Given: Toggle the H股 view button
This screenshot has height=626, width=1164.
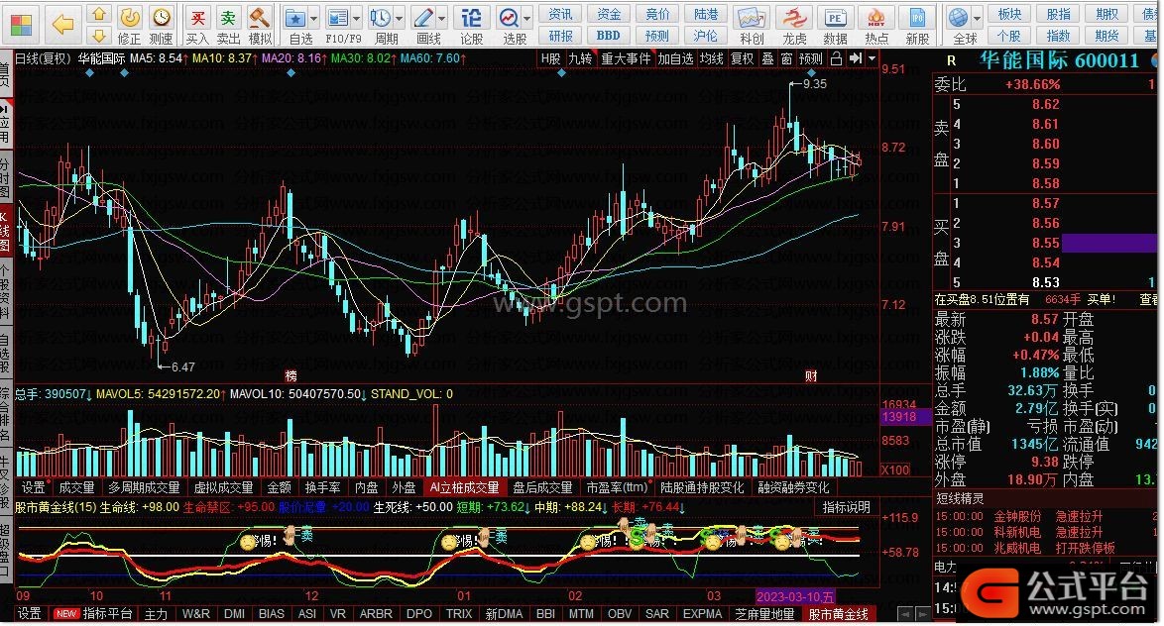Looking at the screenshot, I should point(550,58).
